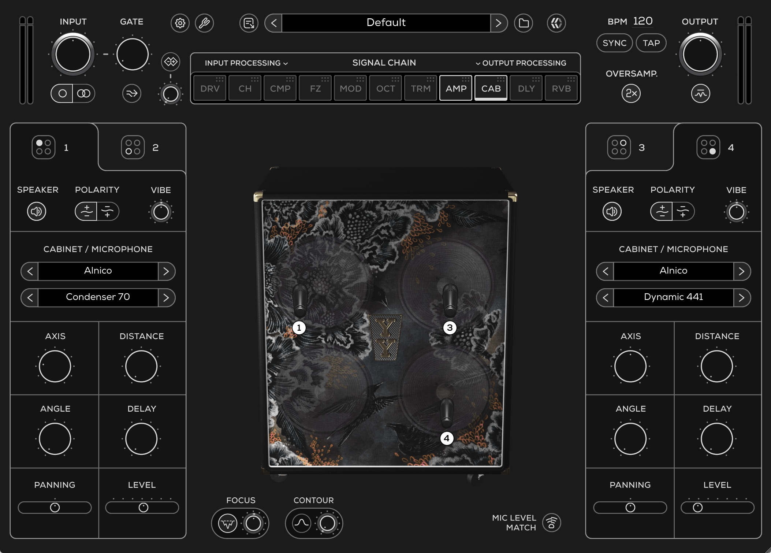
Task: Select mic marker 3 on cabinet
Action: [x=450, y=328]
